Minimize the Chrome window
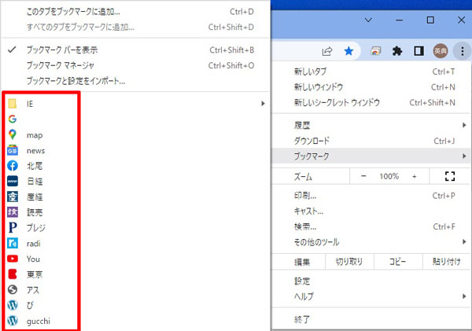This screenshot has height=331, width=472. 400,20
